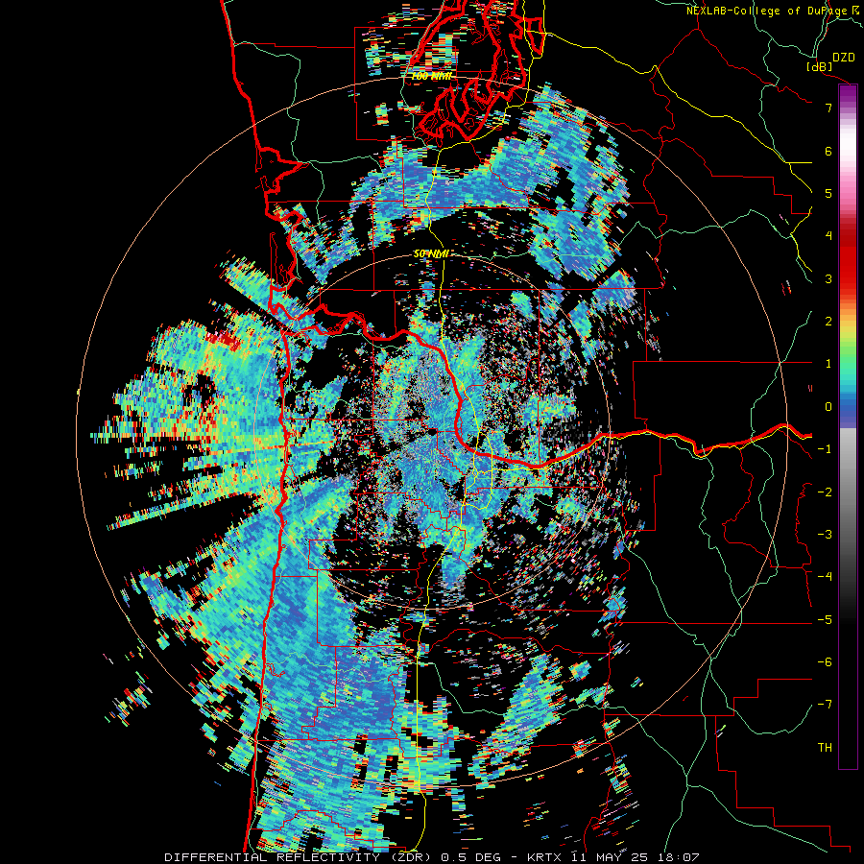Select the positive 1 dB scale label
Viewport: 864px width, 864px height.
click(x=828, y=364)
